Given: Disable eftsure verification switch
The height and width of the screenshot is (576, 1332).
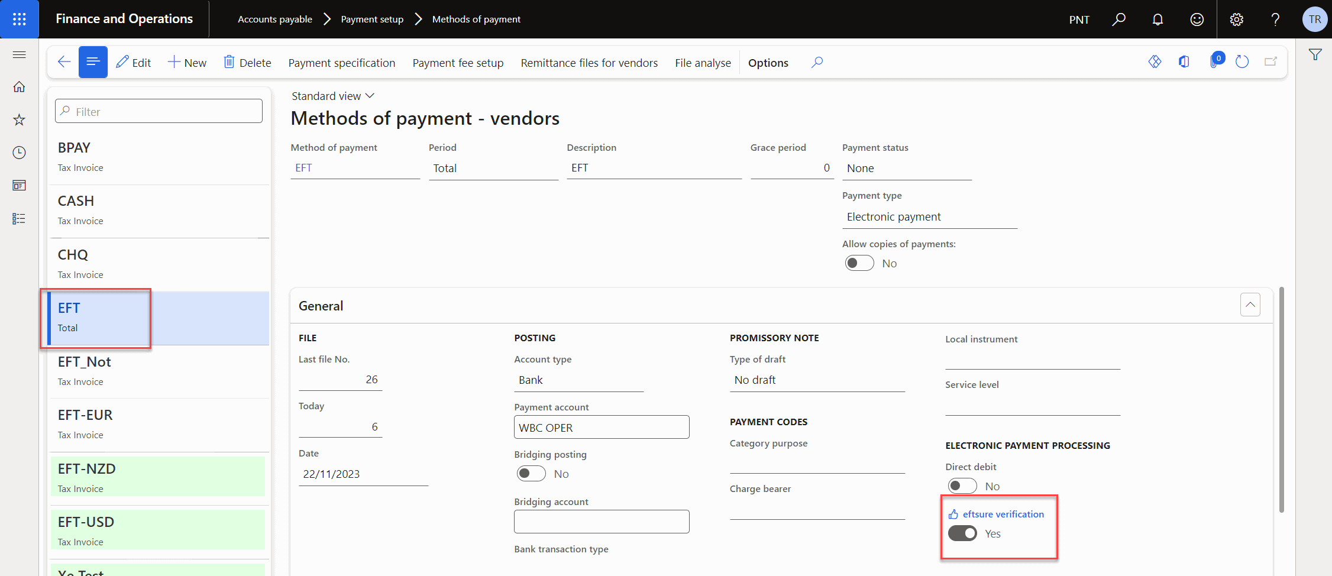Looking at the screenshot, I should click(962, 533).
